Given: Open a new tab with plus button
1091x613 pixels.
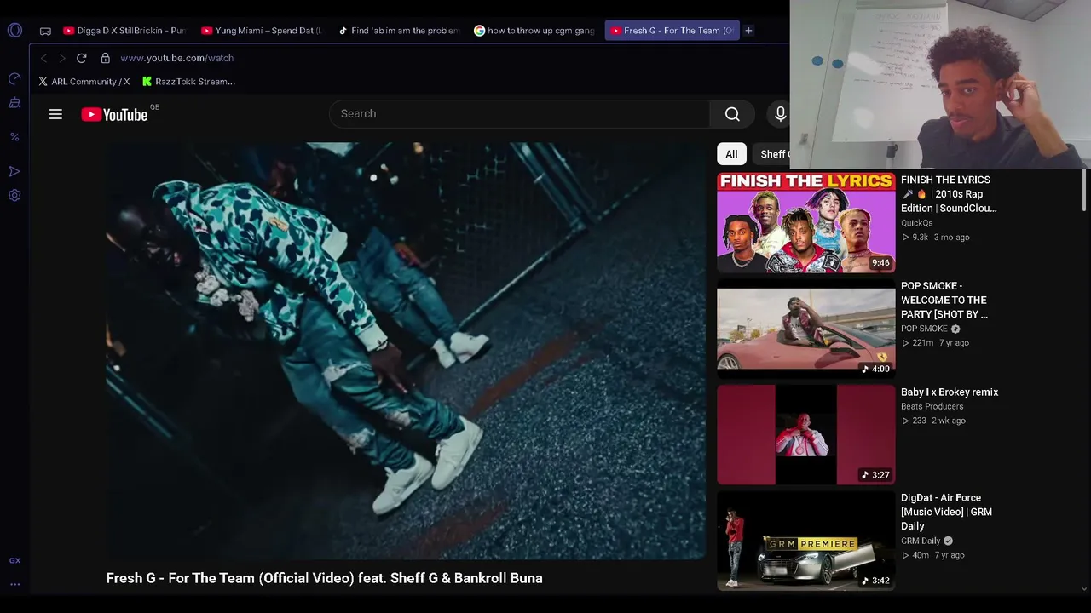Looking at the screenshot, I should [x=748, y=31].
